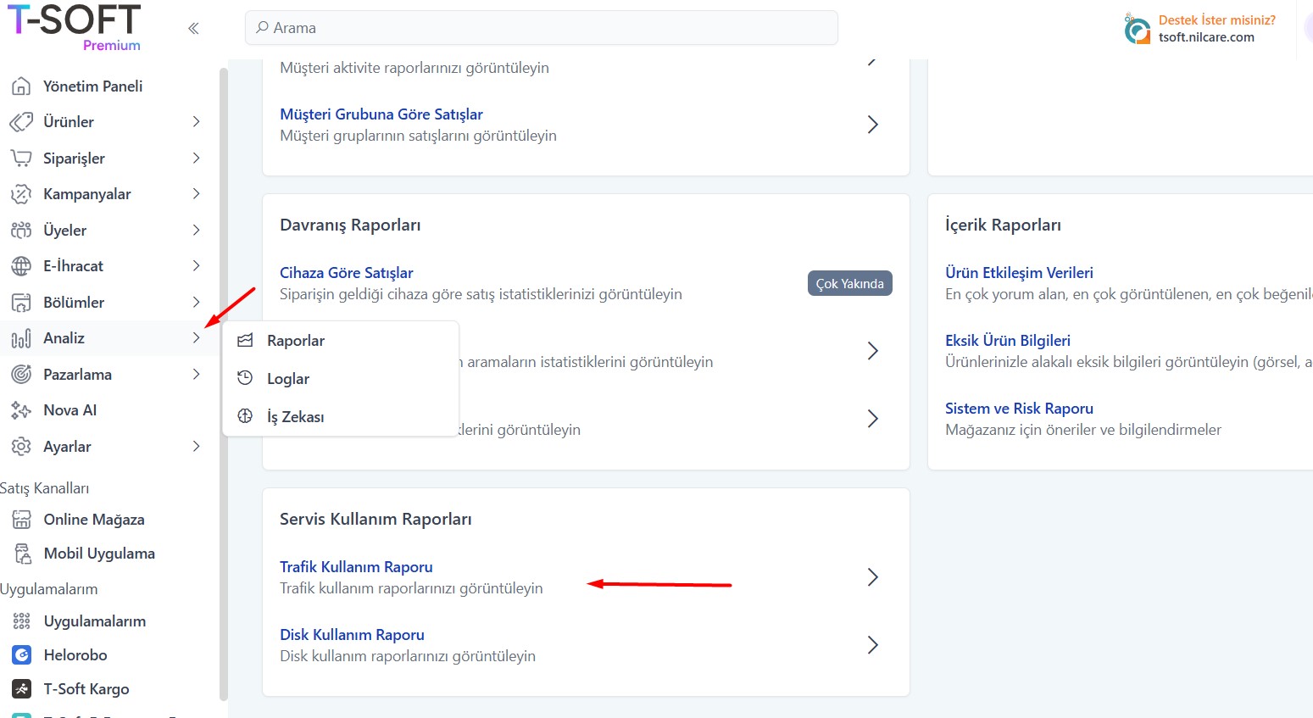The height and width of the screenshot is (718, 1313).
Task: Collapse the sidebar with the double-chevron
Action: coord(193,28)
